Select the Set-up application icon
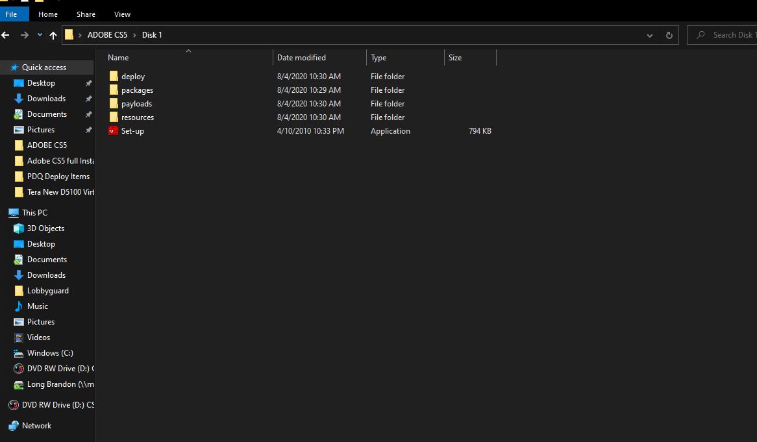The width and height of the screenshot is (757, 442). click(x=114, y=131)
